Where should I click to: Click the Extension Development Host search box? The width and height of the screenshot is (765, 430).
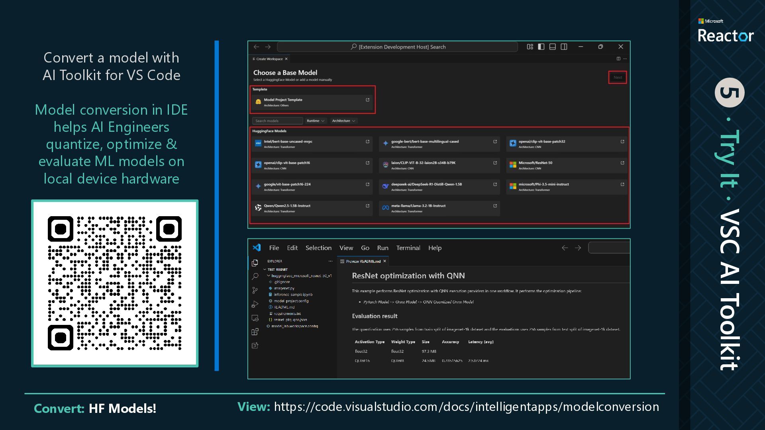click(x=397, y=47)
